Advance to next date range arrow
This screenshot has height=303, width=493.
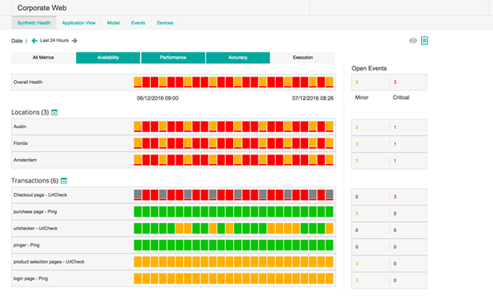pyautogui.click(x=74, y=40)
